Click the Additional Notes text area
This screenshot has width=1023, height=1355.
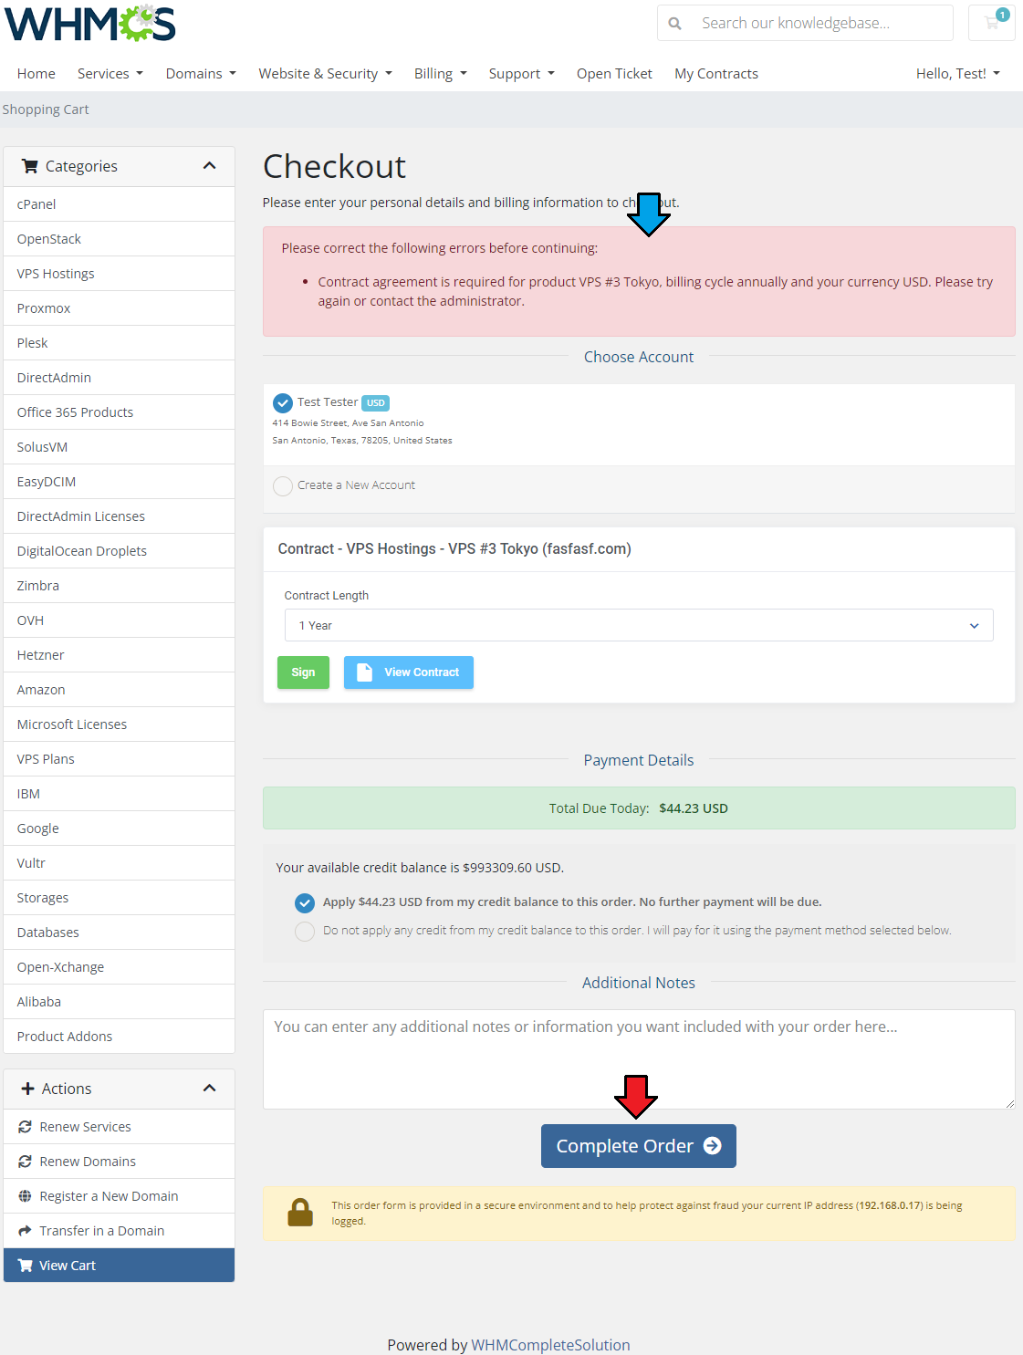click(639, 1059)
